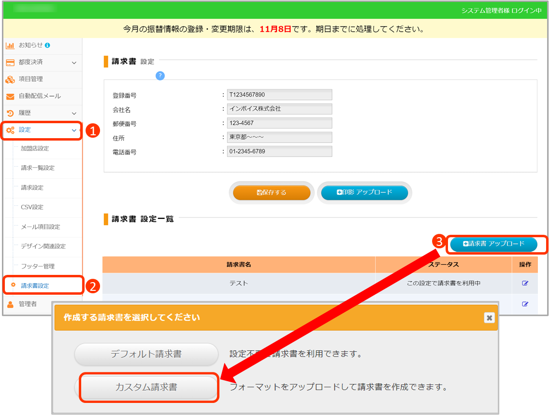Click the 自動配信メール envelope icon
Viewport: 549px width, 415px height.
click(10, 96)
